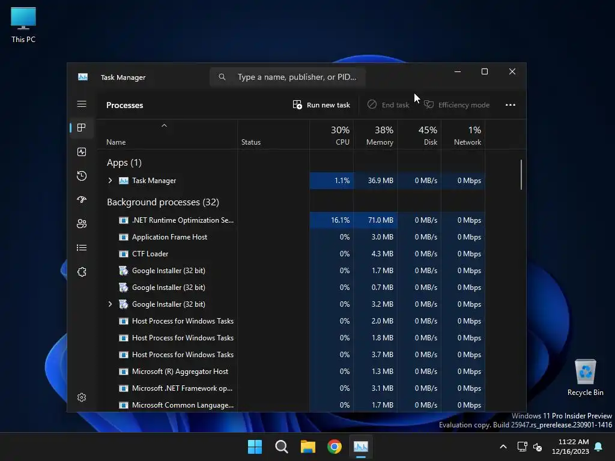Sort by the Memory column header
This screenshot has height=461, width=615.
376,135
